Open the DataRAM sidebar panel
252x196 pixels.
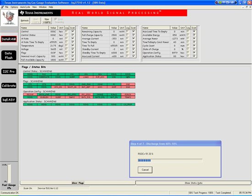tap(9, 39)
